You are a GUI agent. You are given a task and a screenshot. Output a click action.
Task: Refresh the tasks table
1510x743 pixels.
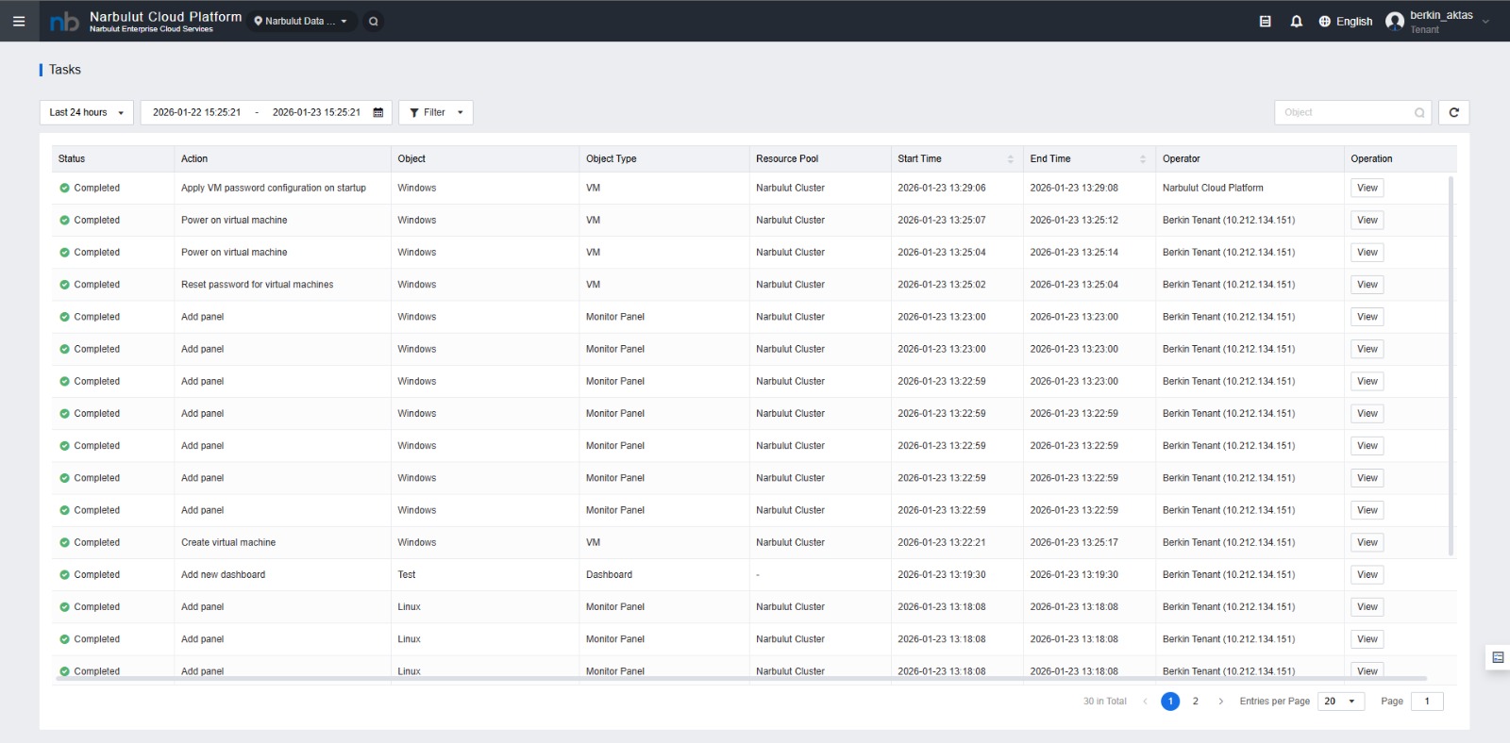click(x=1453, y=112)
